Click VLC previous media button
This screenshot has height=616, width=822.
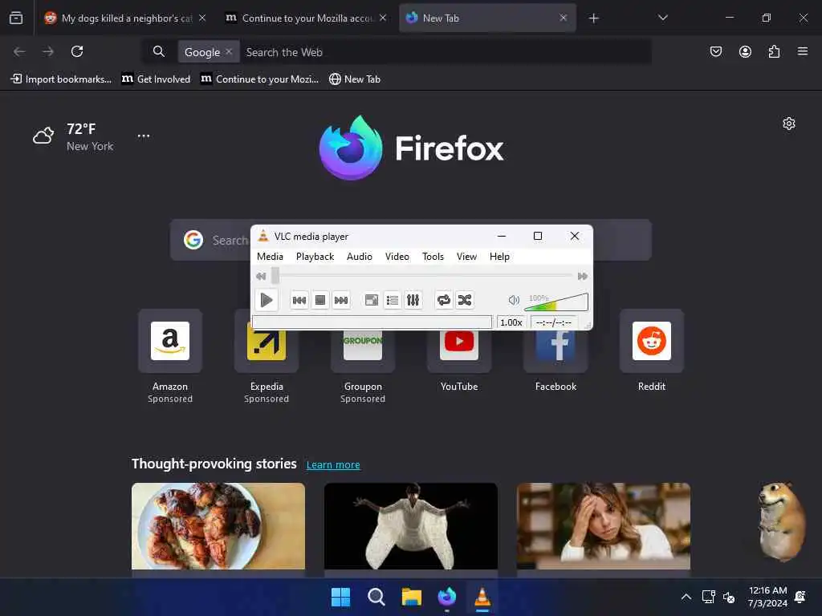pos(299,300)
